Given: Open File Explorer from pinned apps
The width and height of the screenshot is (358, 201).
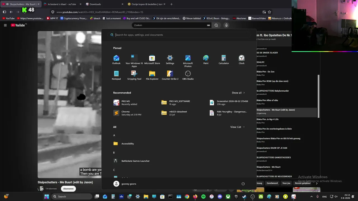Looking at the screenshot, I should [x=152, y=75].
